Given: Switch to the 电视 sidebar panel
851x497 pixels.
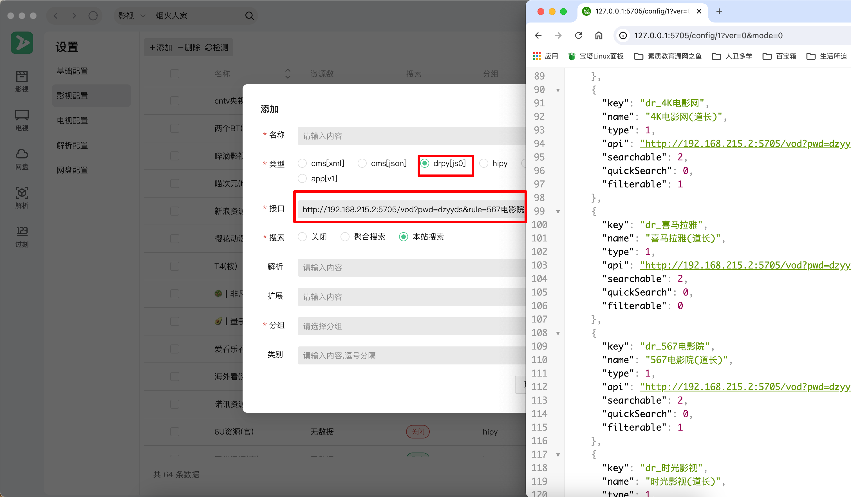Looking at the screenshot, I should (22, 120).
